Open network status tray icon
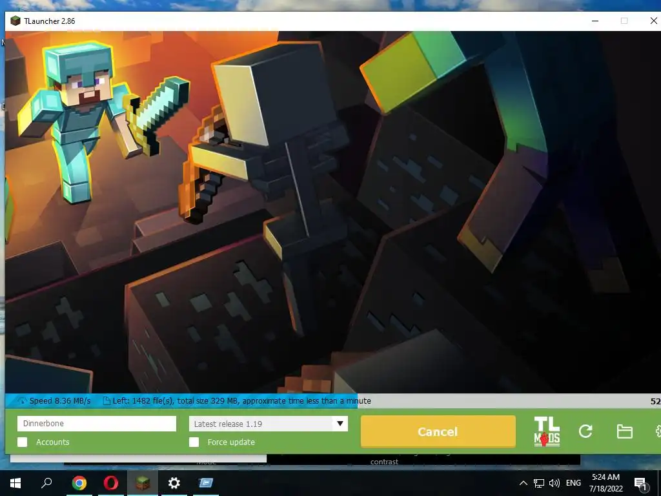Screen dimensions: 661x496 (x=539, y=483)
